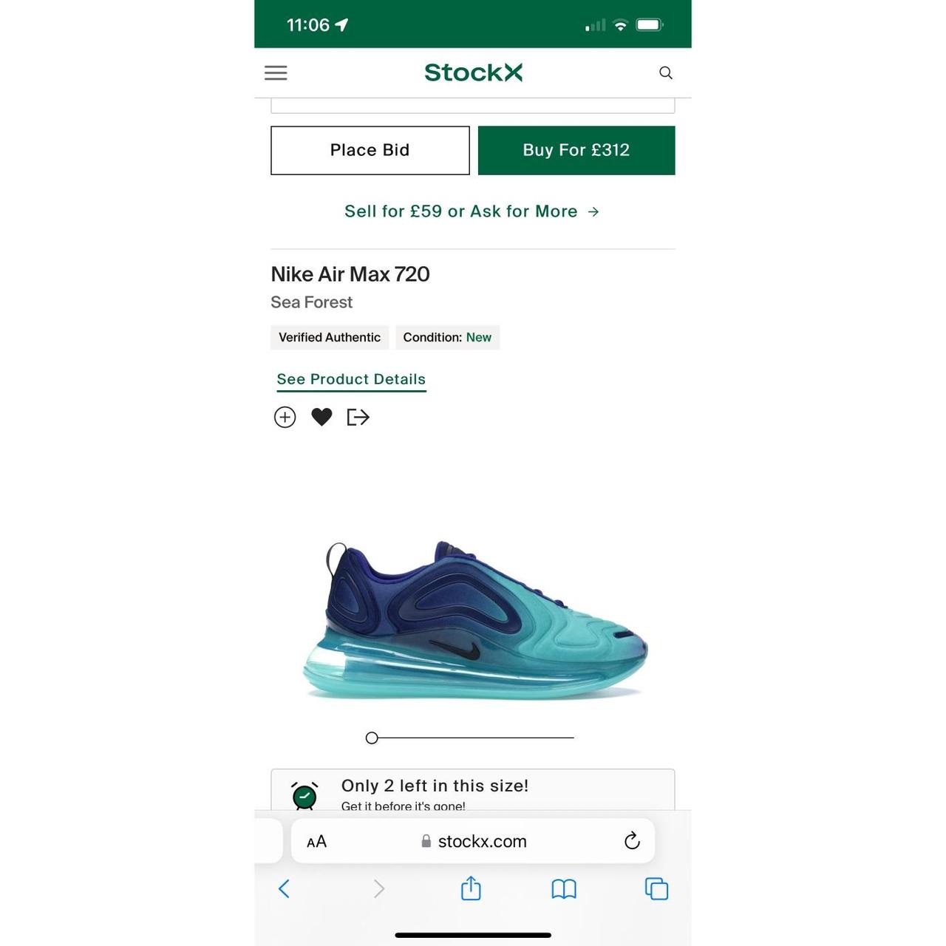
Task: Tap the StockX logo
Action: tap(473, 72)
